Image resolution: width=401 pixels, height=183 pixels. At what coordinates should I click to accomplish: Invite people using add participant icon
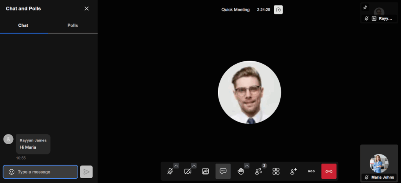point(294,171)
